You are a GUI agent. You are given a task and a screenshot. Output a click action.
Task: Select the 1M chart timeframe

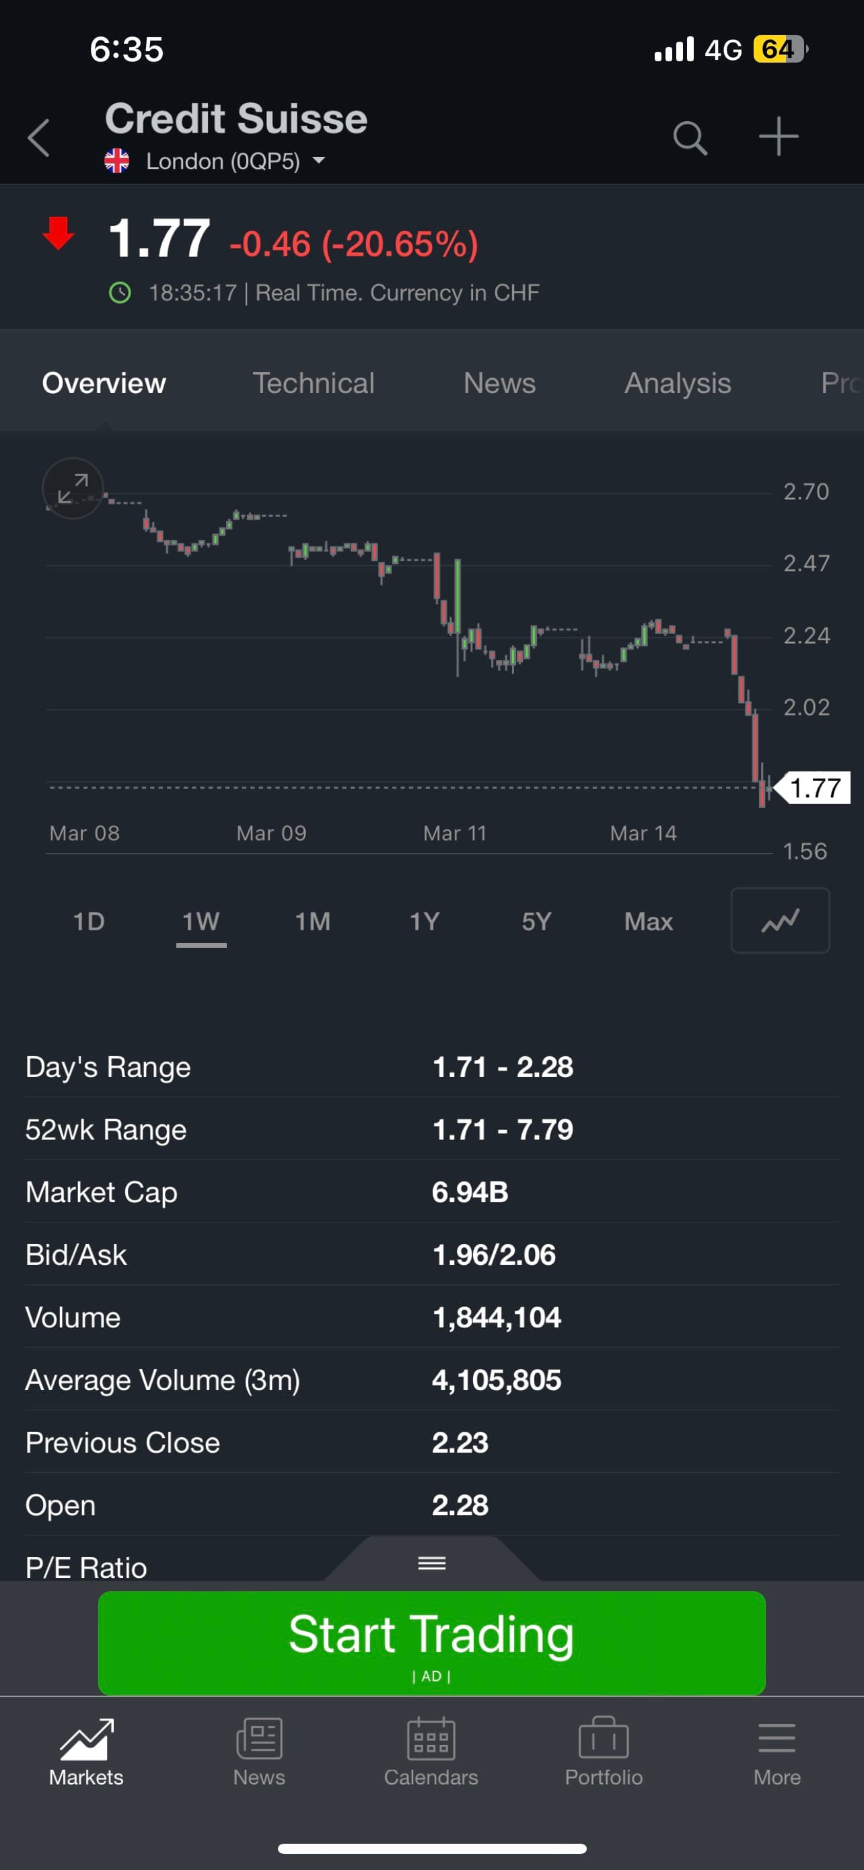pos(313,922)
